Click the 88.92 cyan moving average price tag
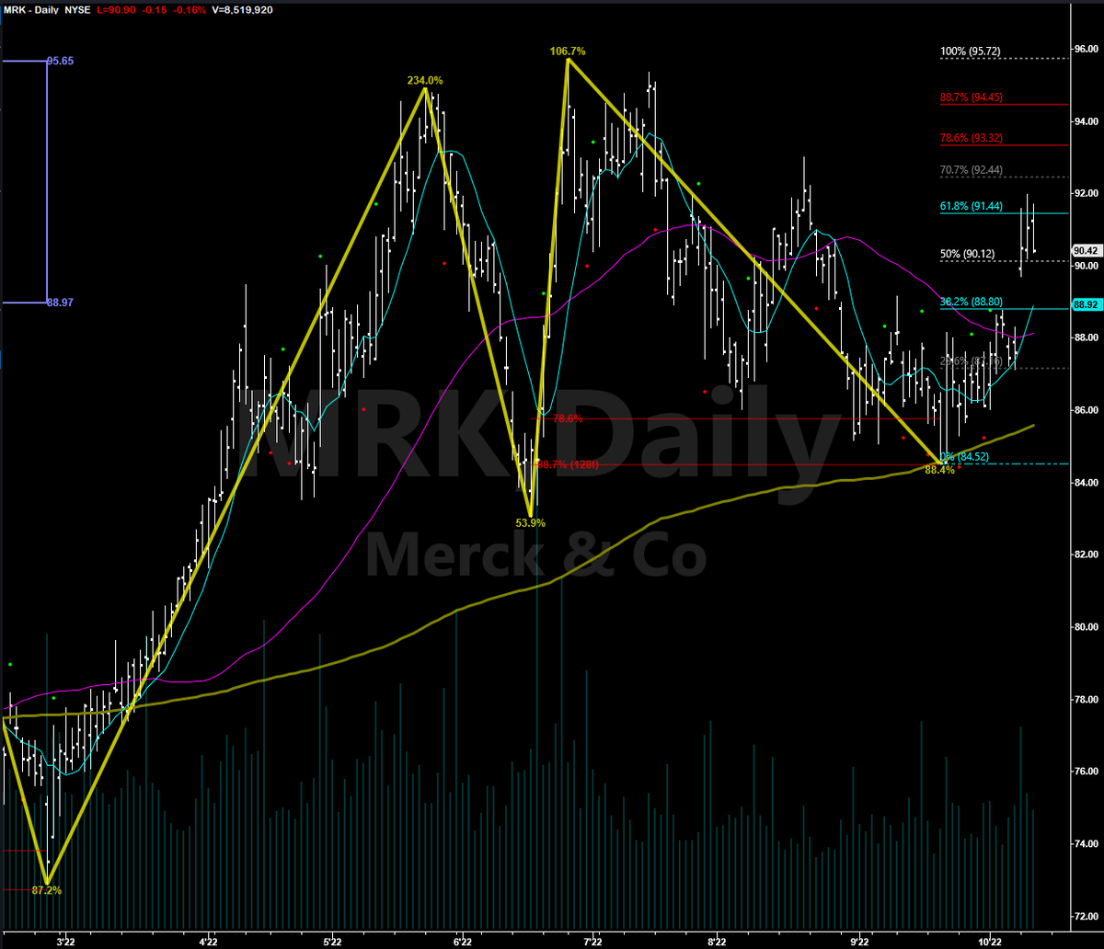 (1087, 304)
